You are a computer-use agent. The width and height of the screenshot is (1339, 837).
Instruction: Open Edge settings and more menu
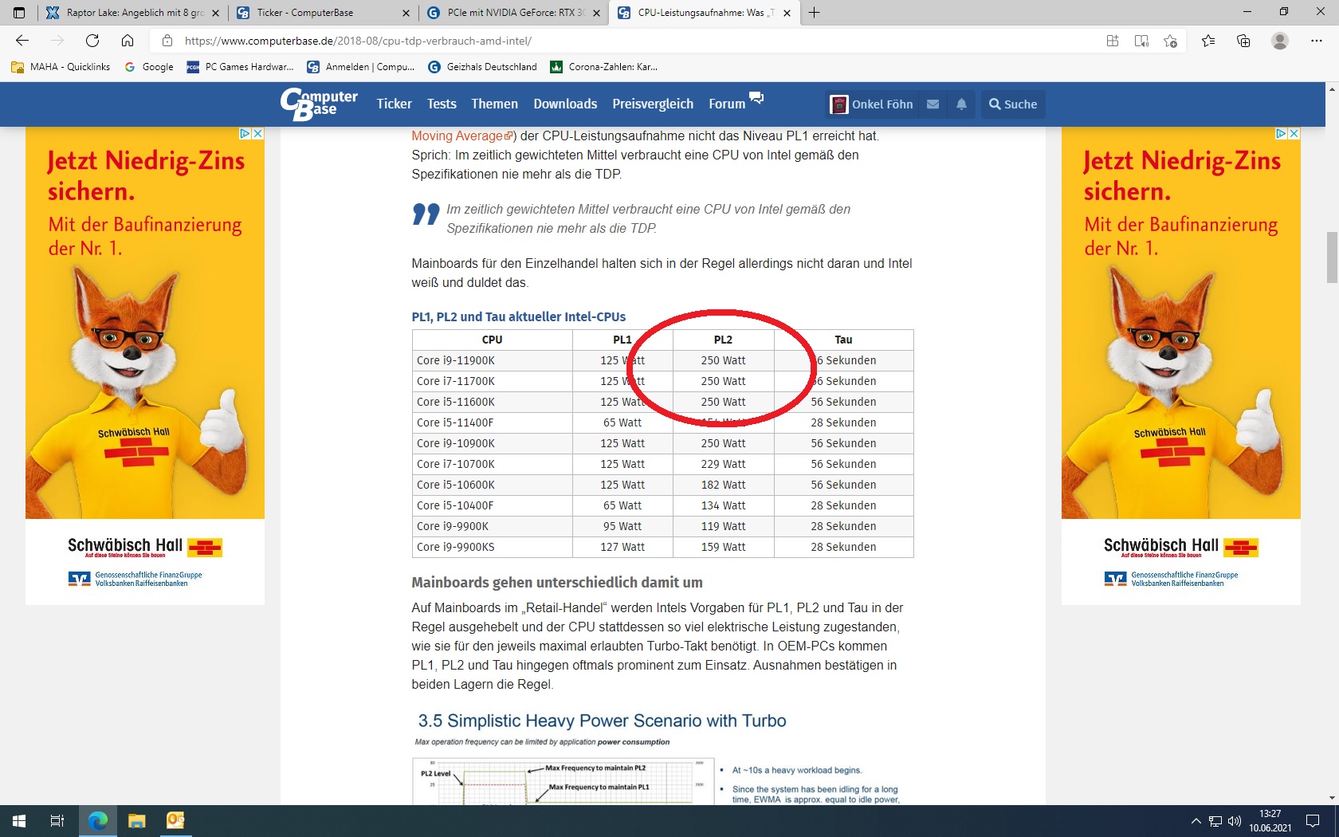[1317, 41]
